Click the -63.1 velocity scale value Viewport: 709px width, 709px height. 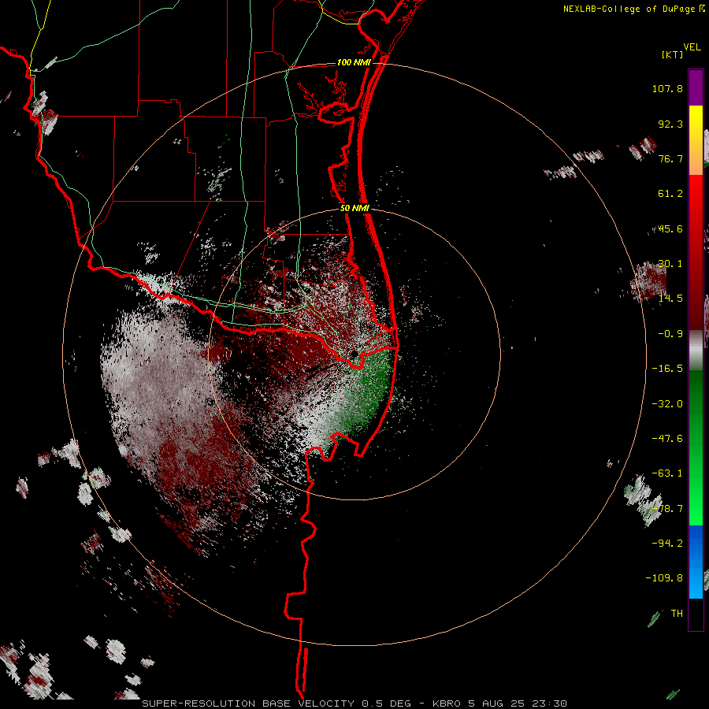click(x=667, y=473)
